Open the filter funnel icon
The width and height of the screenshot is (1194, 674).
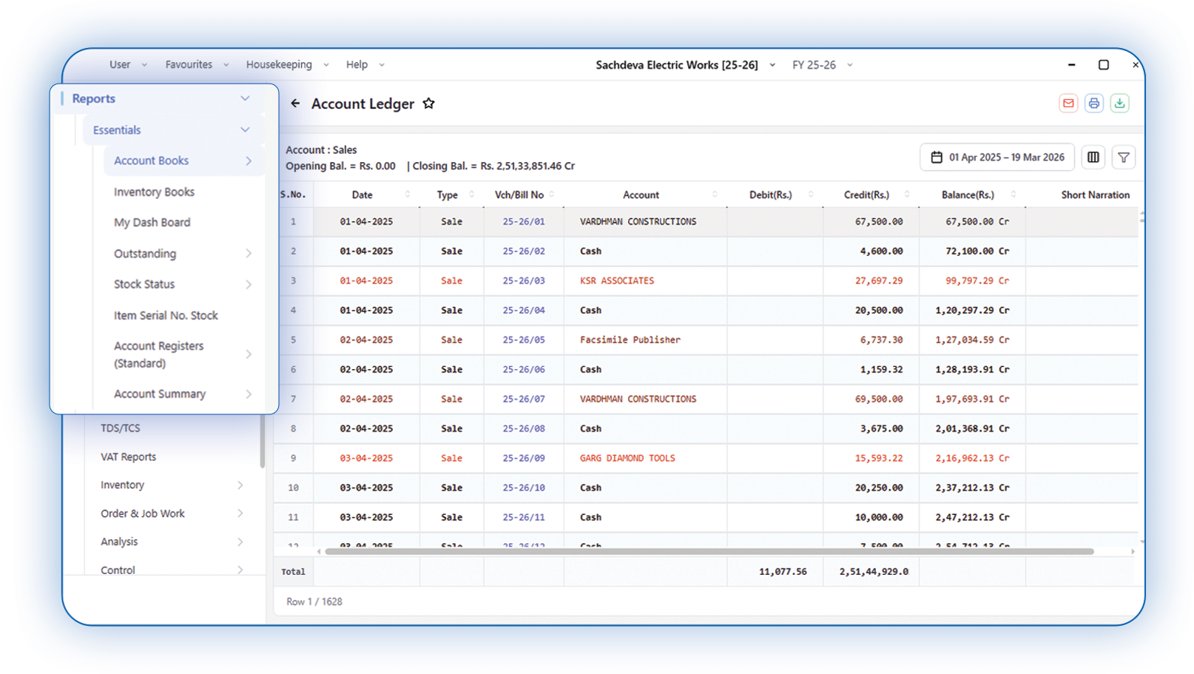point(1124,157)
